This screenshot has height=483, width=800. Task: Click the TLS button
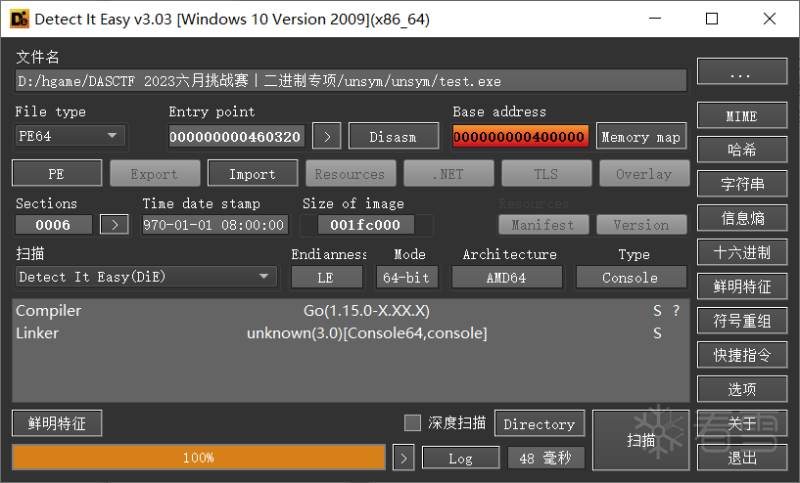546,174
